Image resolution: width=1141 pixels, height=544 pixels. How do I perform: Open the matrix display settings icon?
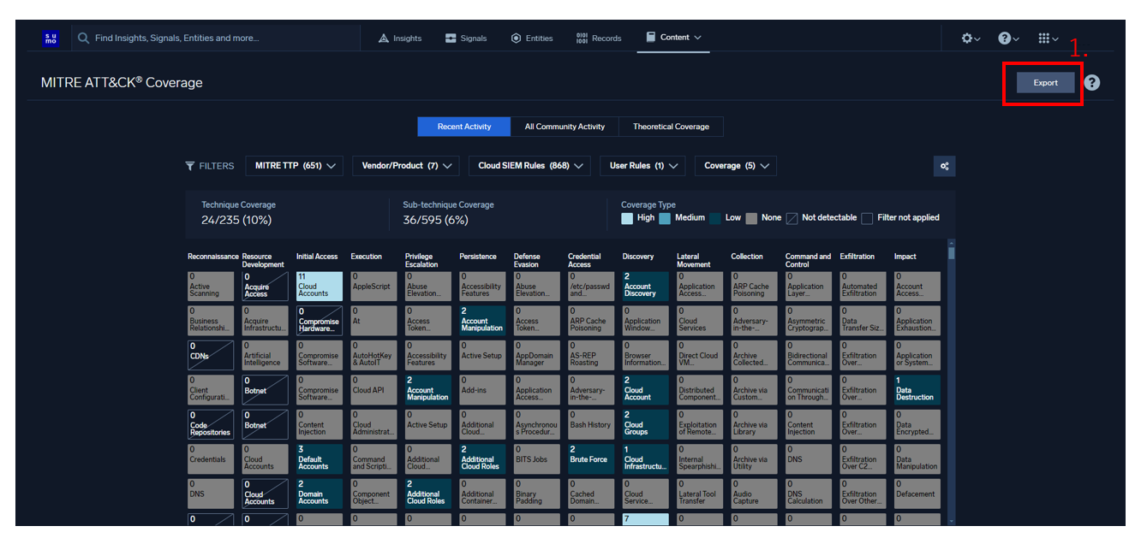(944, 166)
